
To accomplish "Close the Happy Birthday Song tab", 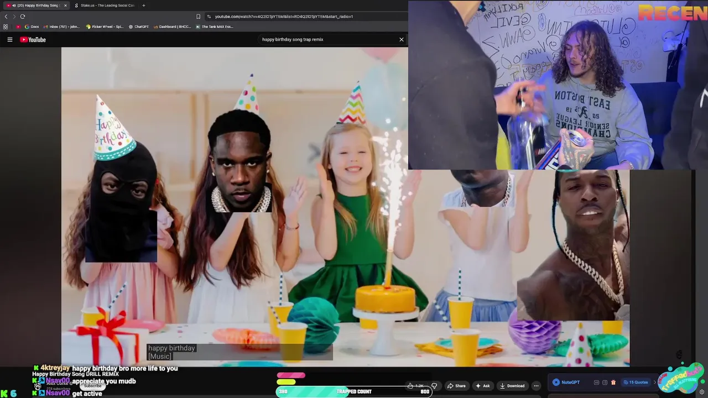I will tap(65, 6).
